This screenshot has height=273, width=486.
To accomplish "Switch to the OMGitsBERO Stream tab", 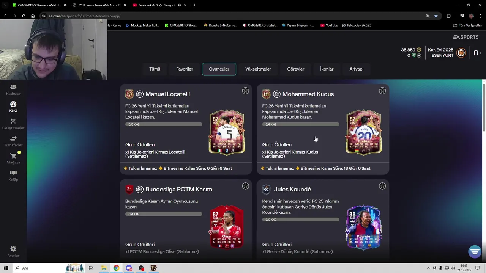I will pyautogui.click(x=39, y=5).
